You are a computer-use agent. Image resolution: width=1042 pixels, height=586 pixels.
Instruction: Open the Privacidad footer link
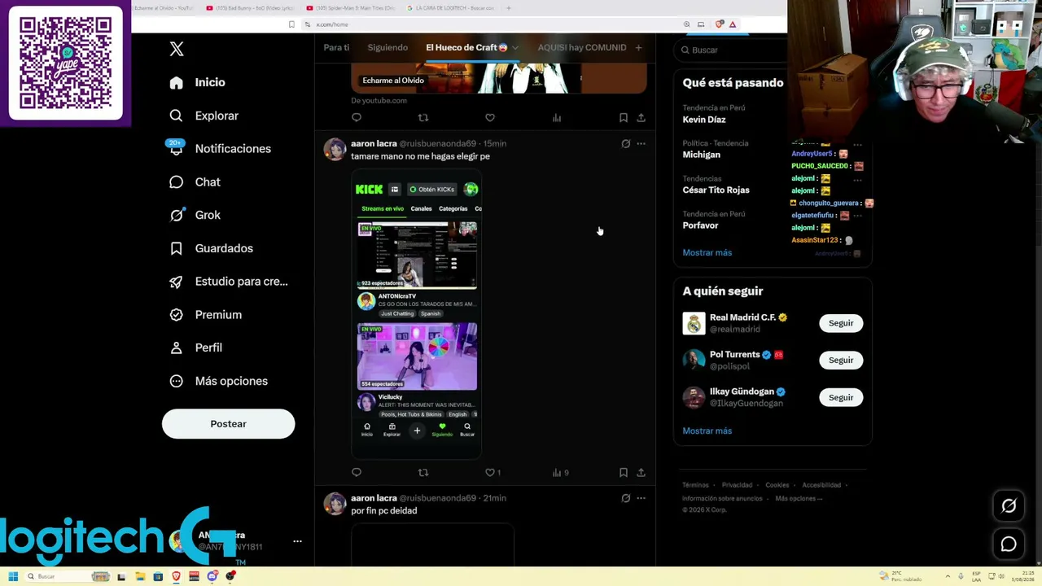737,485
